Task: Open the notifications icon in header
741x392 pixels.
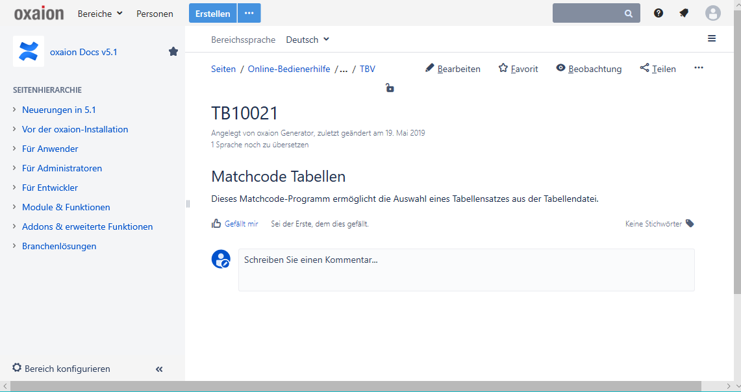Action: tap(684, 13)
